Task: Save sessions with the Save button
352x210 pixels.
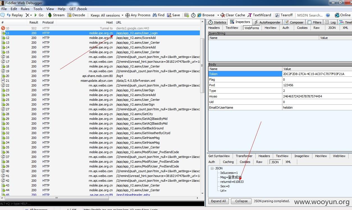Action: pos(173,15)
